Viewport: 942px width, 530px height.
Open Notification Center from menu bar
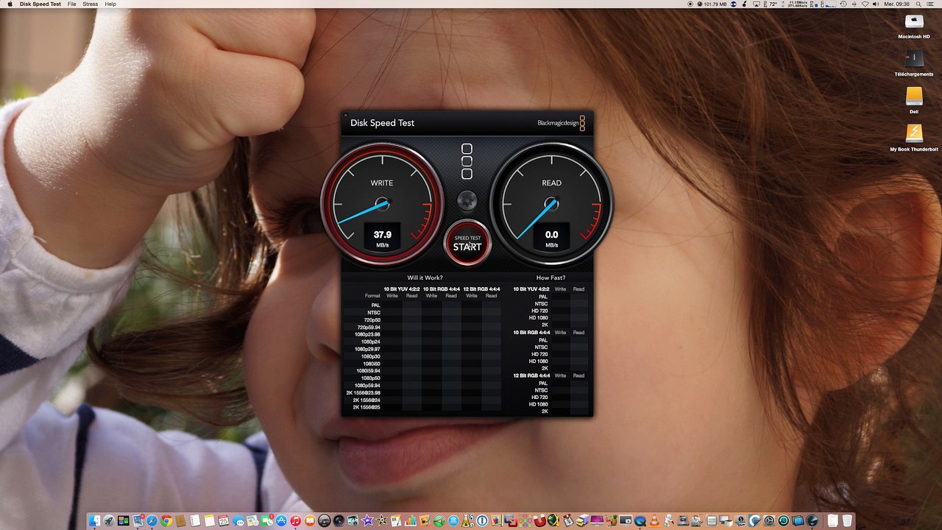pos(932,4)
